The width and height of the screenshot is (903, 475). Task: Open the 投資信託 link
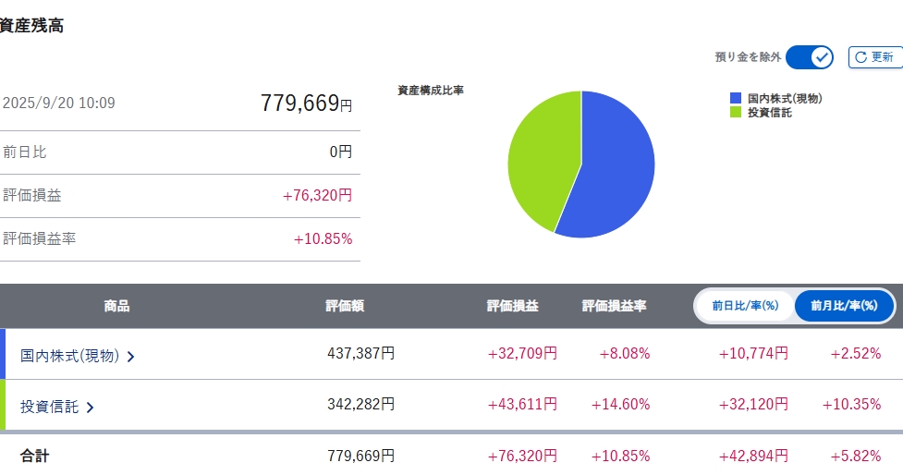click(x=50, y=406)
